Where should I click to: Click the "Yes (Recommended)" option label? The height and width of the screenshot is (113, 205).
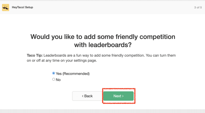pyautogui.click(x=73, y=74)
